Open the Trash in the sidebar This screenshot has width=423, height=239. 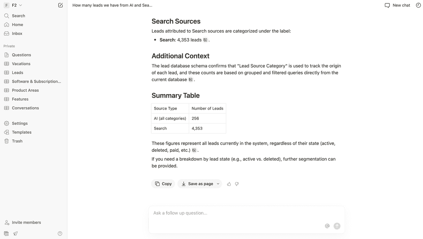17,141
